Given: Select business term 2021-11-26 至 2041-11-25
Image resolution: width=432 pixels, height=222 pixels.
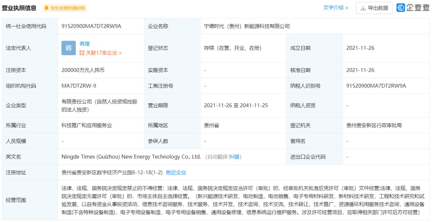Looking at the screenshot, I should coord(236,106).
